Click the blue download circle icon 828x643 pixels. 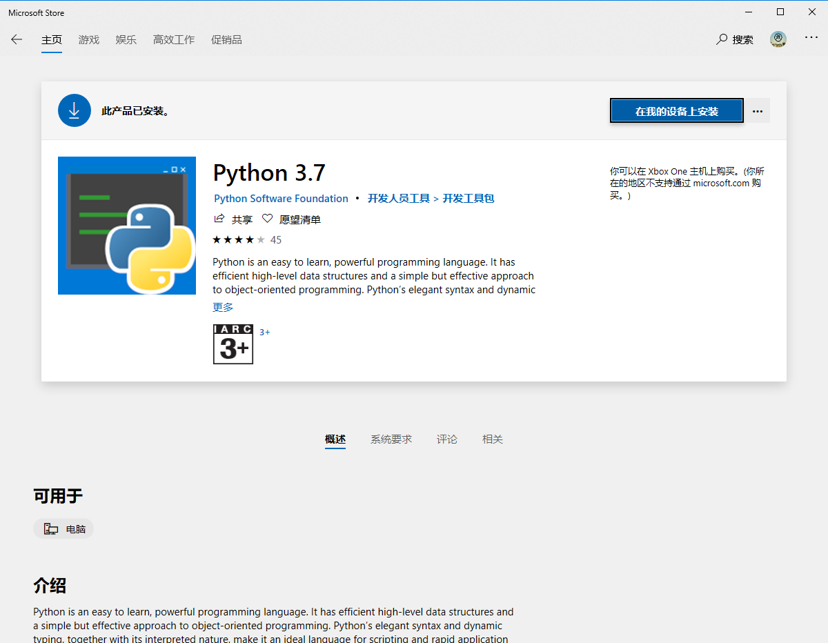point(75,110)
